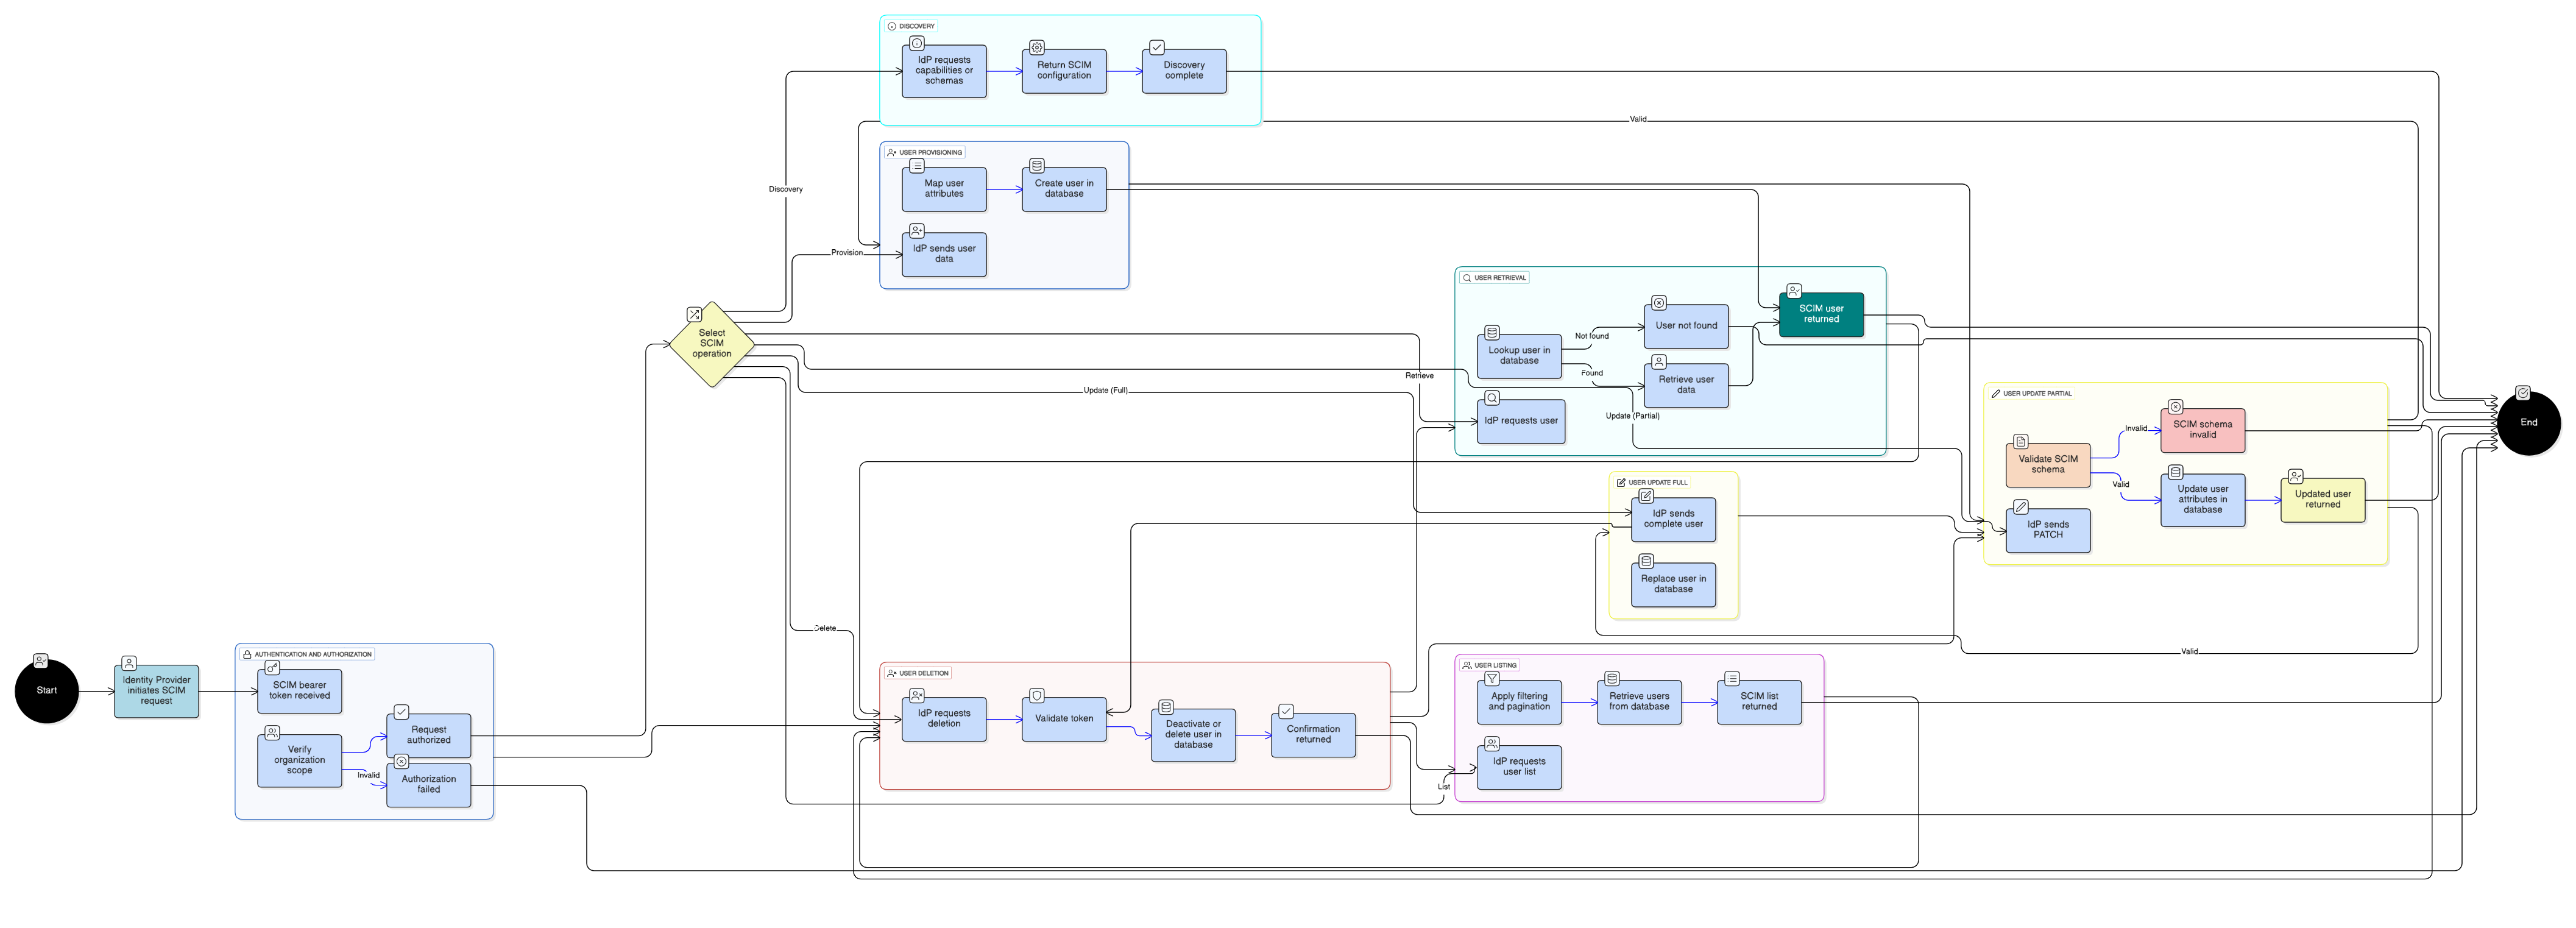Click the 'Provision' edge label

[846, 253]
